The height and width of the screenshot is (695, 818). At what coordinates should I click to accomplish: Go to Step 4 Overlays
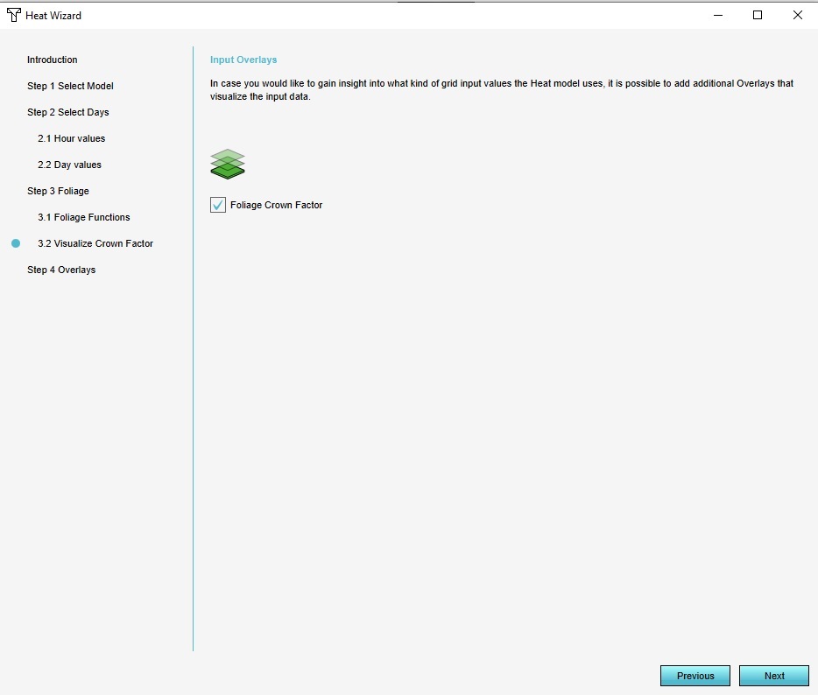pyautogui.click(x=61, y=270)
